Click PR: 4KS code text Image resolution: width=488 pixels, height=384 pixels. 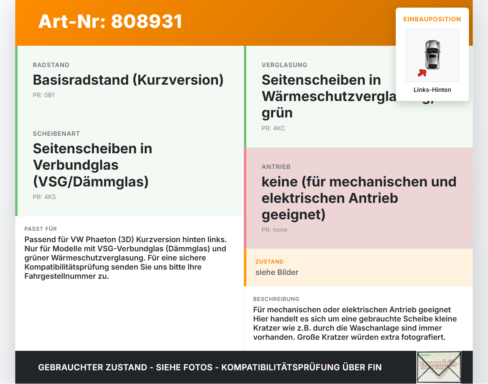(x=44, y=197)
